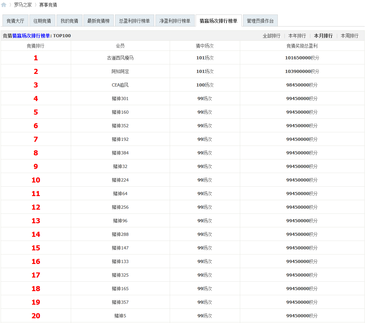This screenshot has width=365, height=323.
Task: Open the 罗马之家 breadcrumb link
Action: click(x=23, y=5)
